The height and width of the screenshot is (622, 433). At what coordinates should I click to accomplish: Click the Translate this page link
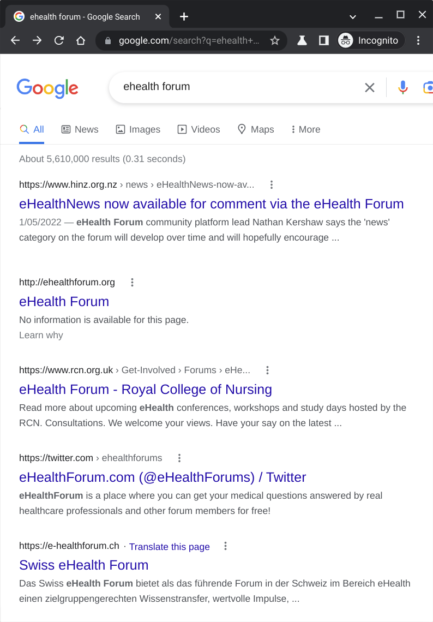169,547
